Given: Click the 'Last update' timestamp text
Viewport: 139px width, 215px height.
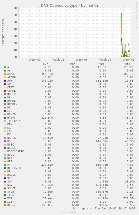Looking at the screenshot, I should pyautogui.click(x=104, y=209).
